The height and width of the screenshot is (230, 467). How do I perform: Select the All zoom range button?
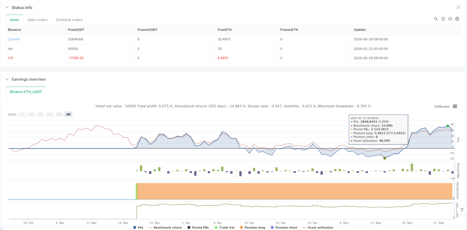click(x=68, y=114)
